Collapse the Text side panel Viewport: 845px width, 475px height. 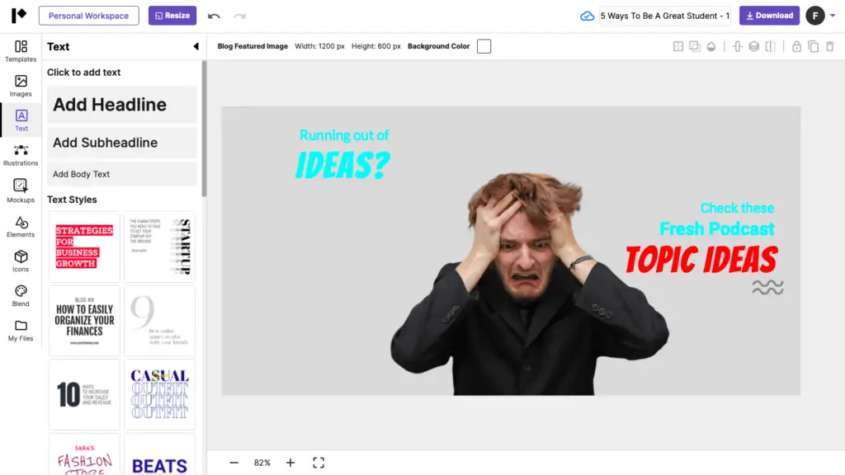pyautogui.click(x=196, y=47)
